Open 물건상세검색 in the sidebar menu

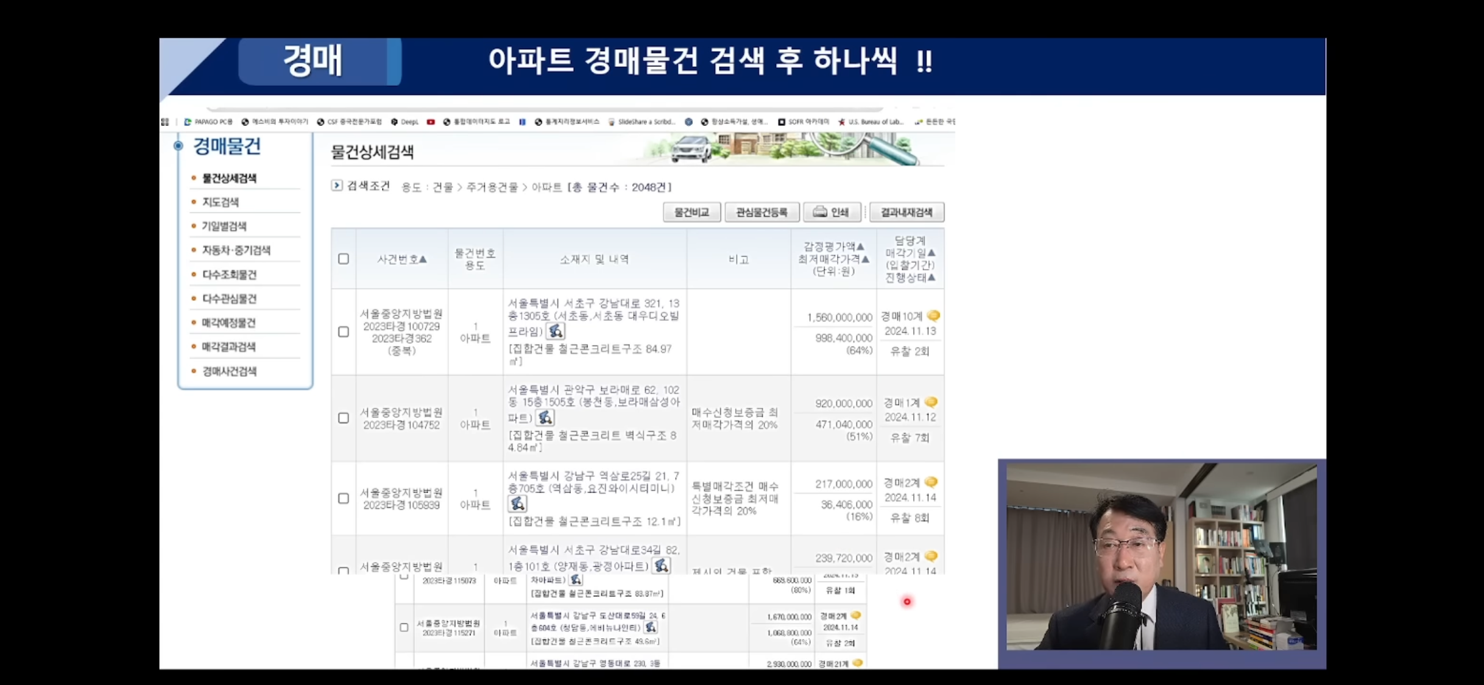(229, 178)
